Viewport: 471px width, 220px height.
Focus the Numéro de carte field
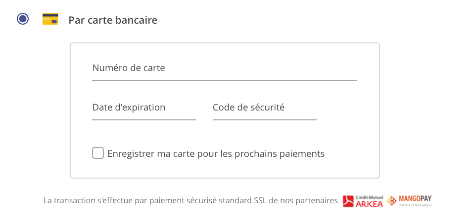click(224, 68)
